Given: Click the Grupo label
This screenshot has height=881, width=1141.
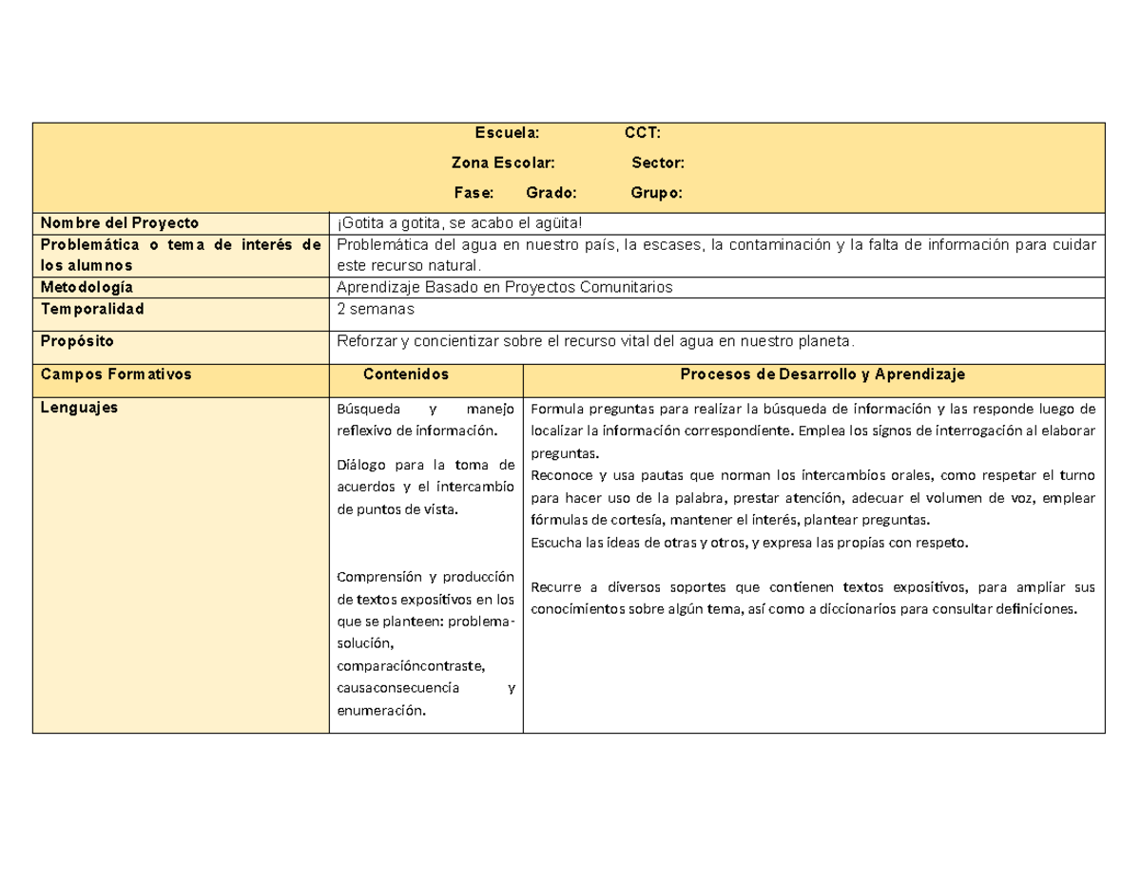Looking at the screenshot, I should click(x=656, y=193).
